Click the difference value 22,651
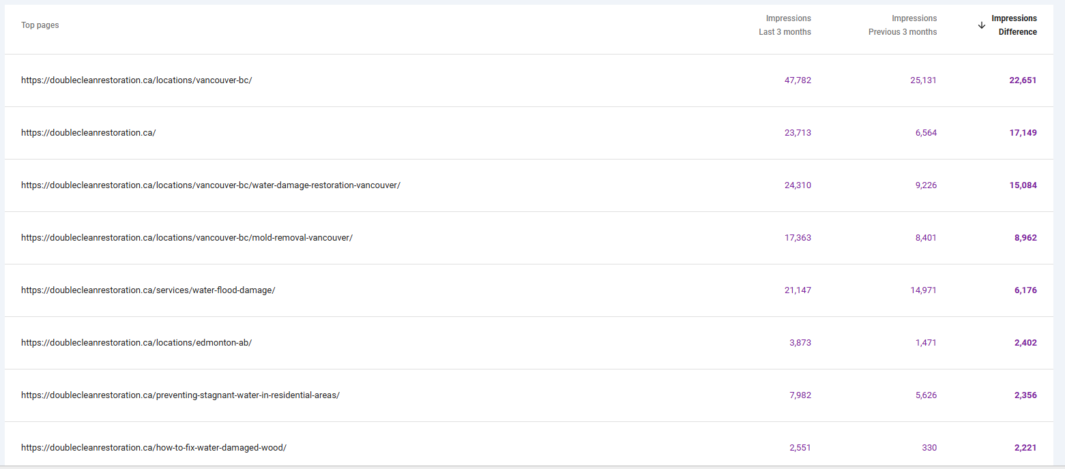 (1023, 80)
